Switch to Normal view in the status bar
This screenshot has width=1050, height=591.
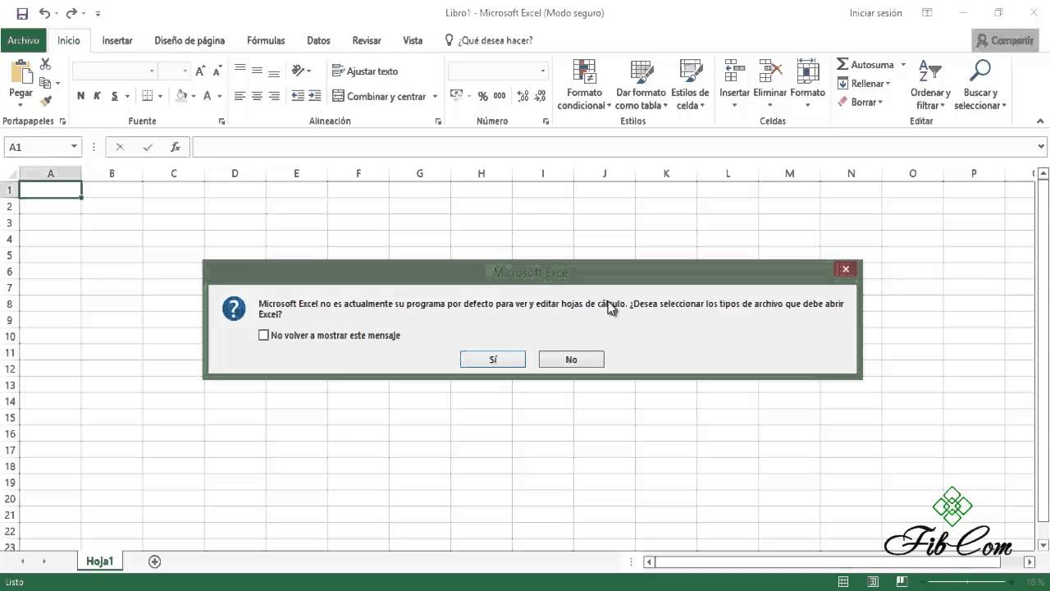pos(843,582)
